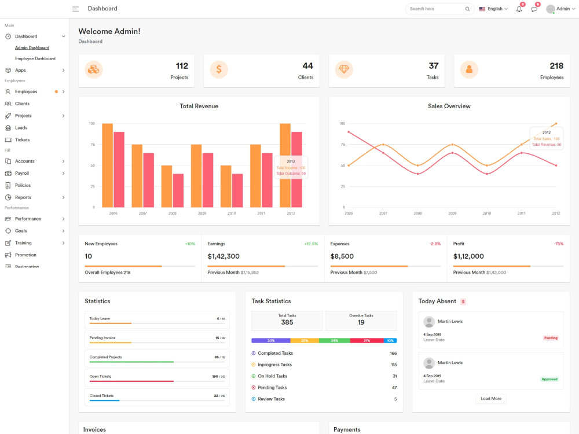The height and width of the screenshot is (434, 579).
Task: Click the Promotion megaphone icon in sidebar
Action: 8,255
